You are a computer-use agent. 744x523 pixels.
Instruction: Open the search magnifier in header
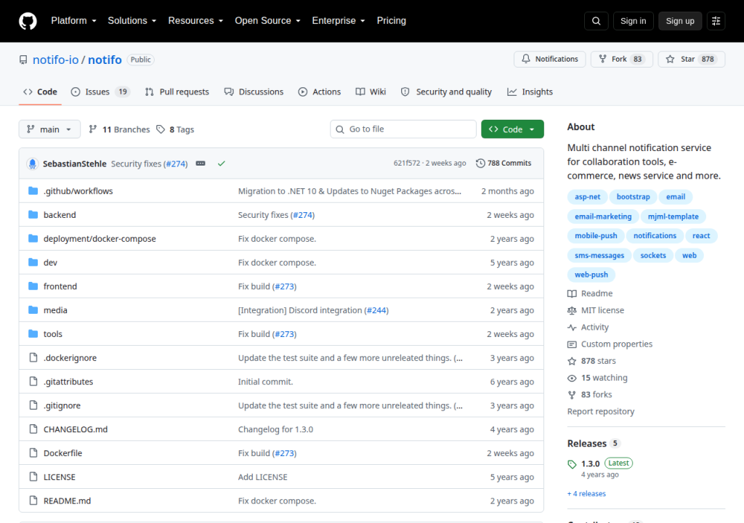(596, 21)
